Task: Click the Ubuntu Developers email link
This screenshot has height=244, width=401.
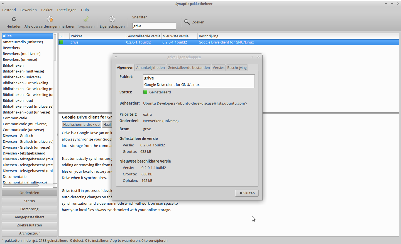Action: [x=195, y=103]
